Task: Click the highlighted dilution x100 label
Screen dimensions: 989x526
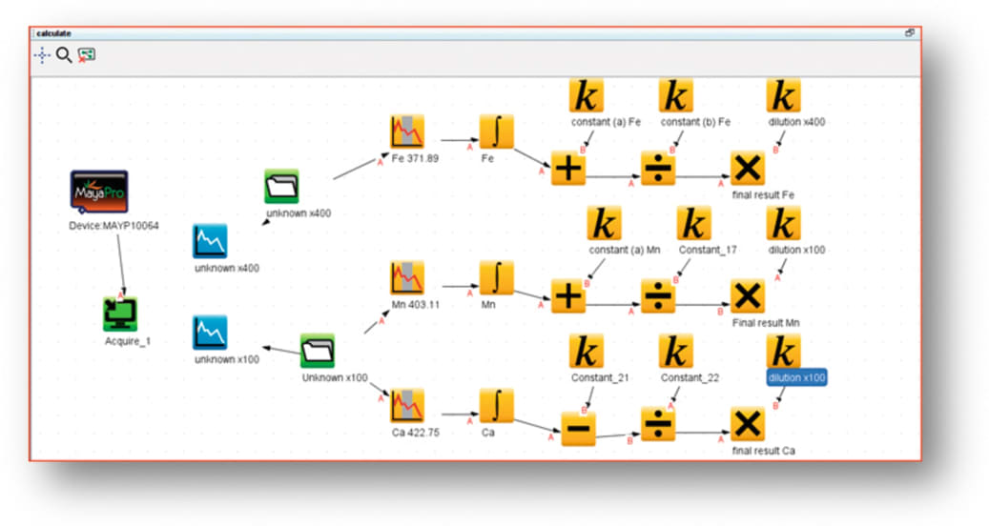Action: (x=796, y=378)
